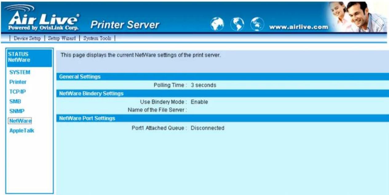Click the Use Bindery Mode label

[164, 102]
